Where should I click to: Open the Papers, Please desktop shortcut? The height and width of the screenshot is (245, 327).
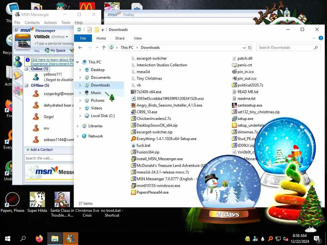12,202
